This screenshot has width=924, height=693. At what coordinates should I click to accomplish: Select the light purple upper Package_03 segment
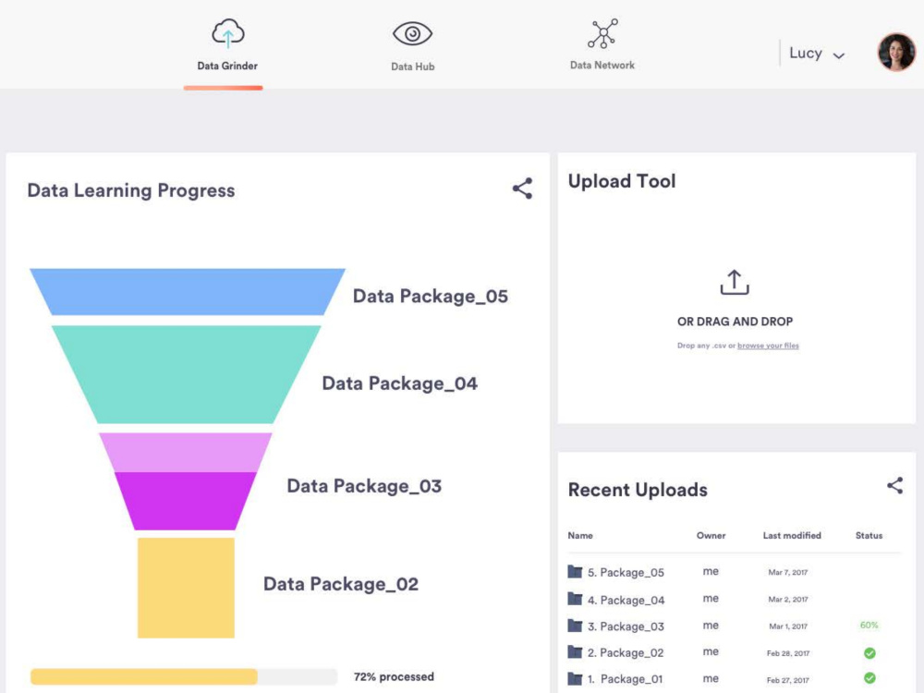point(186,453)
